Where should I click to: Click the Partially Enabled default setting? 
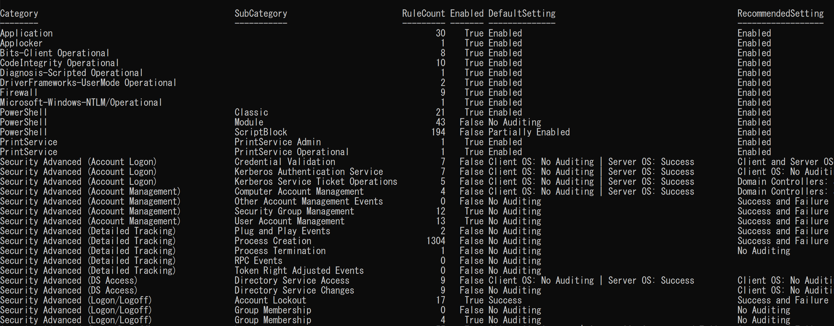click(x=529, y=132)
